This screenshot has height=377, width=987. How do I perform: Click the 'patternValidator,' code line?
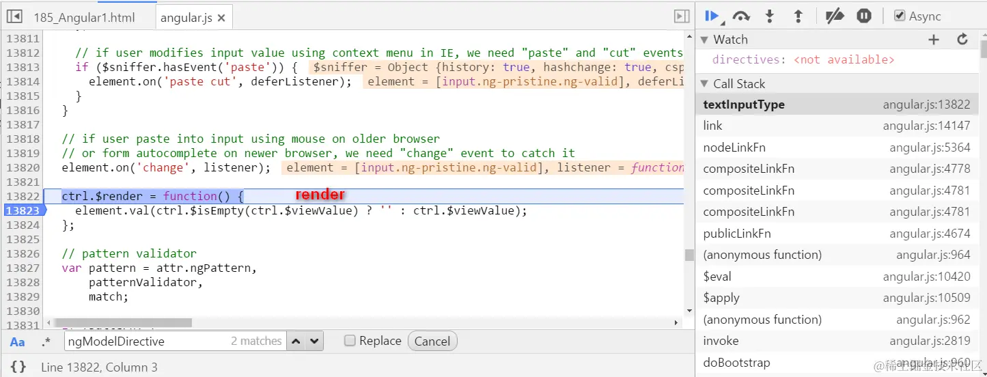coord(146,282)
